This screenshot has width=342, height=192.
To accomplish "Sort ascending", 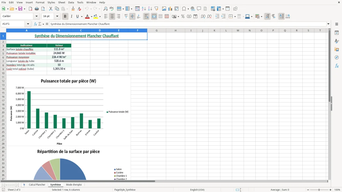I will click(144, 9).
